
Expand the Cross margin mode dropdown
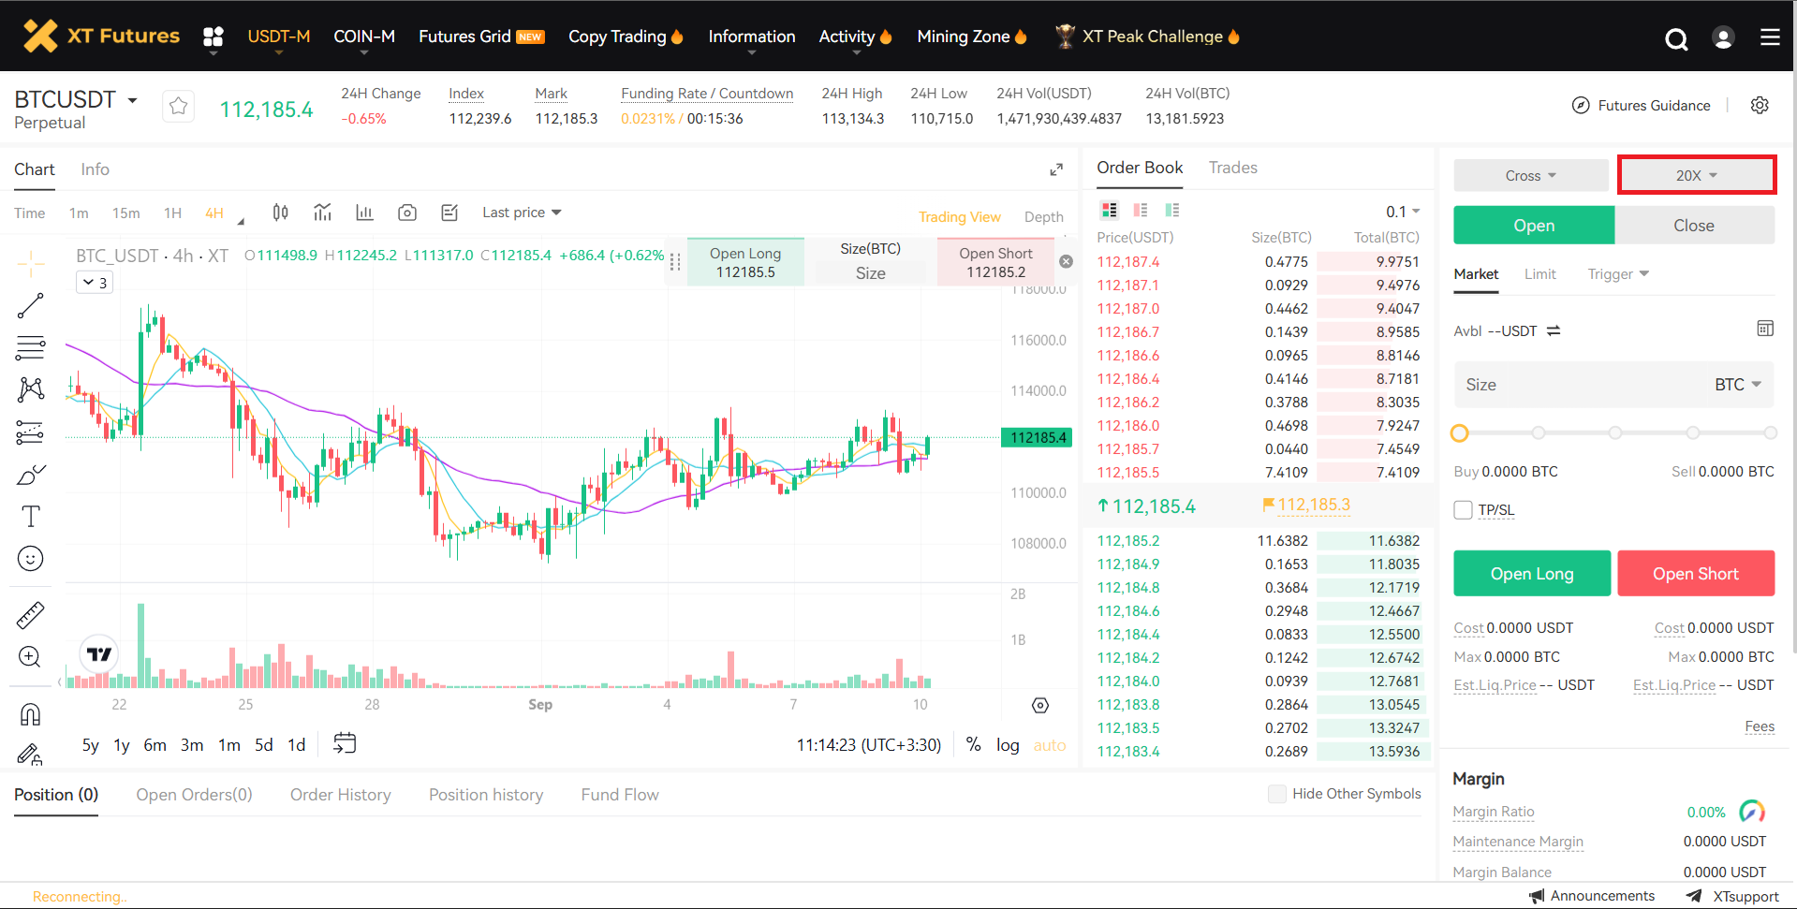point(1530,175)
